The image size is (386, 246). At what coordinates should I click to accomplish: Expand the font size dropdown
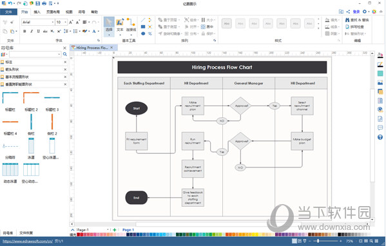tap(66, 22)
